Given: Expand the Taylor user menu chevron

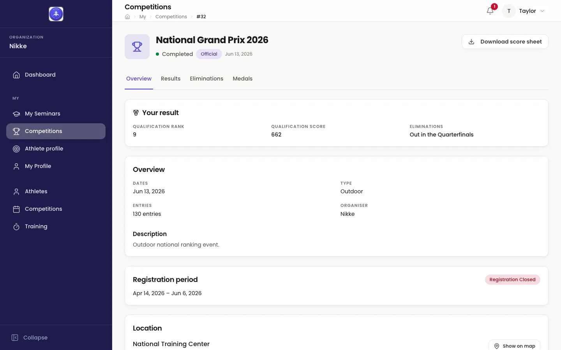Looking at the screenshot, I should click(542, 11).
